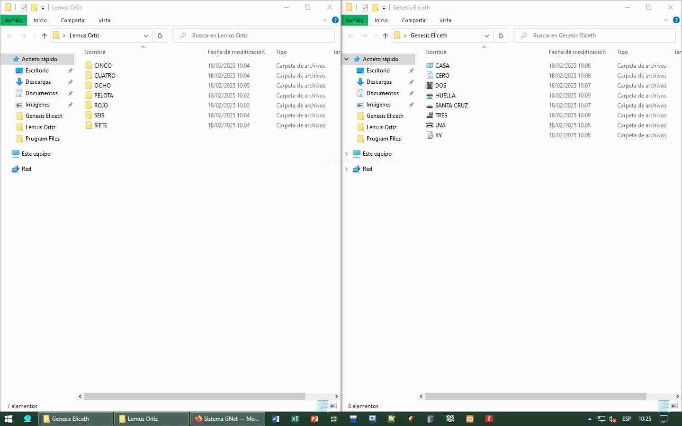Viewport: 682px width, 426px height.
Task: Go up one level in Genesis Eliceth window
Action: pyautogui.click(x=386, y=35)
